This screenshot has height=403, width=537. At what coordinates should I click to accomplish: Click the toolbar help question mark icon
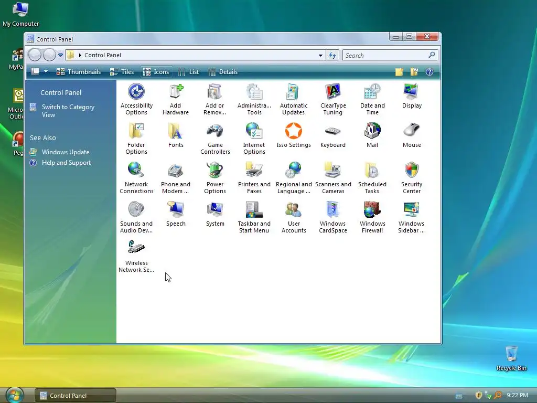click(x=429, y=71)
